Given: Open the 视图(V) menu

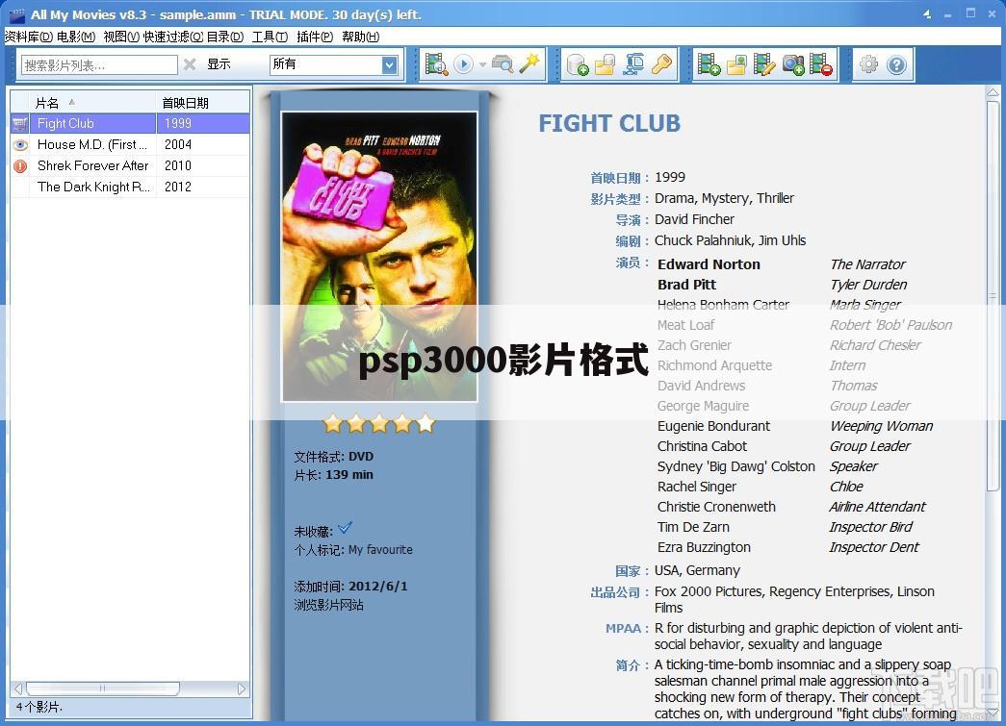Looking at the screenshot, I should pyautogui.click(x=121, y=37).
